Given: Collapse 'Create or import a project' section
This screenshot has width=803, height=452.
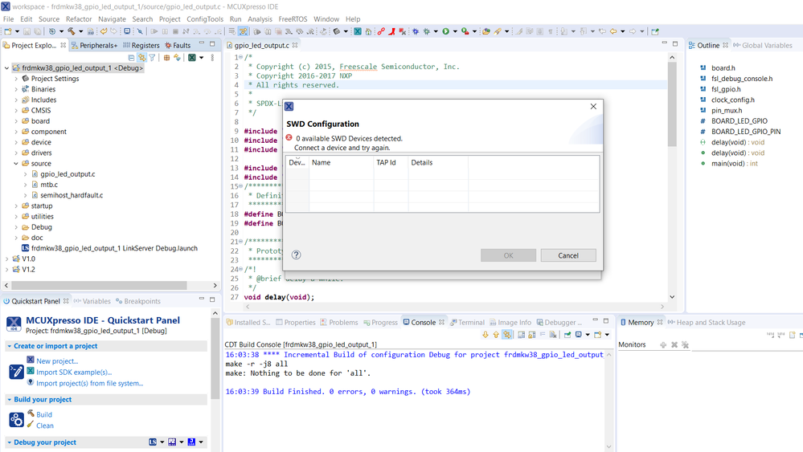Looking at the screenshot, I should point(9,346).
